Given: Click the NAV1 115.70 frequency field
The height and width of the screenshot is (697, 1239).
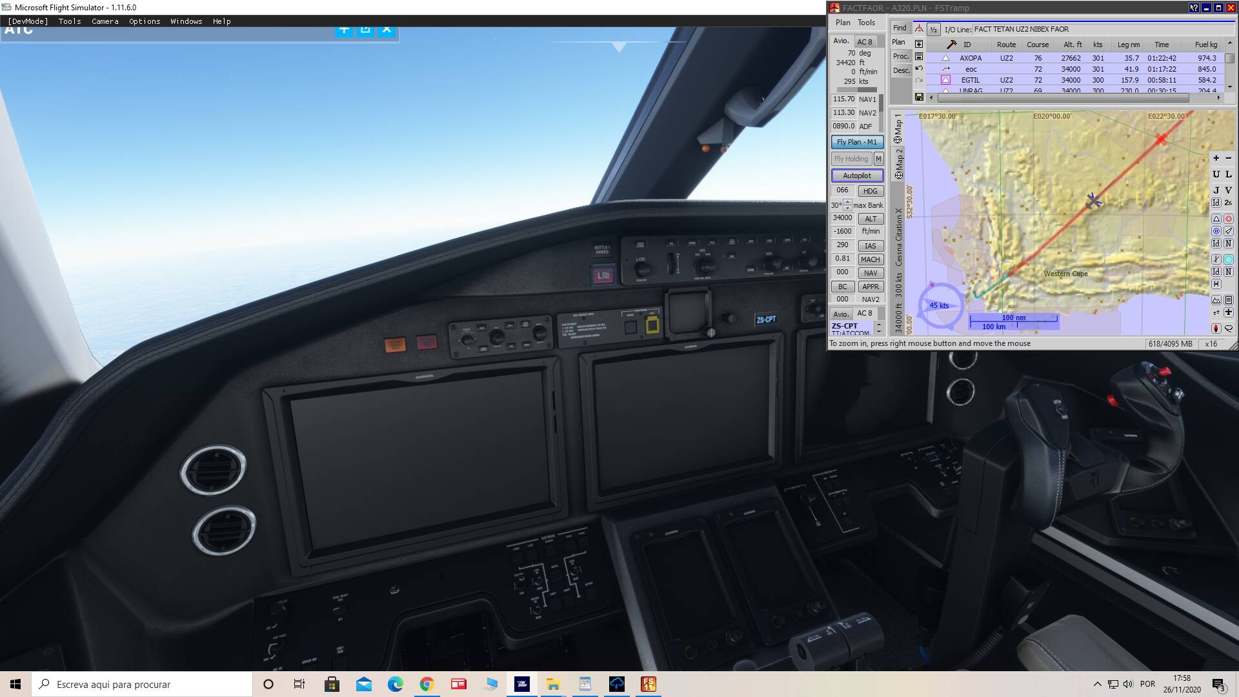Looking at the screenshot, I should [x=843, y=99].
